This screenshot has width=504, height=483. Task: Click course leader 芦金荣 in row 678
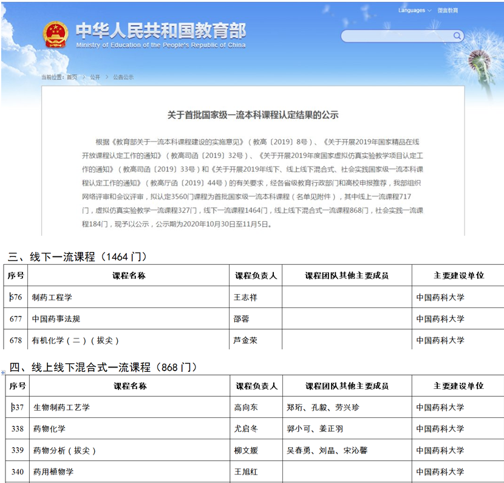(245, 340)
